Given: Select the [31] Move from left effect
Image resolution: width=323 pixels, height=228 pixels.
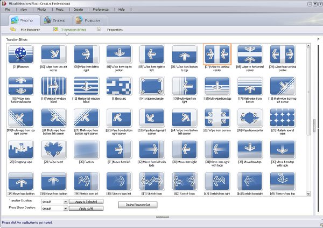Looking at the screenshot, I should [119, 149].
